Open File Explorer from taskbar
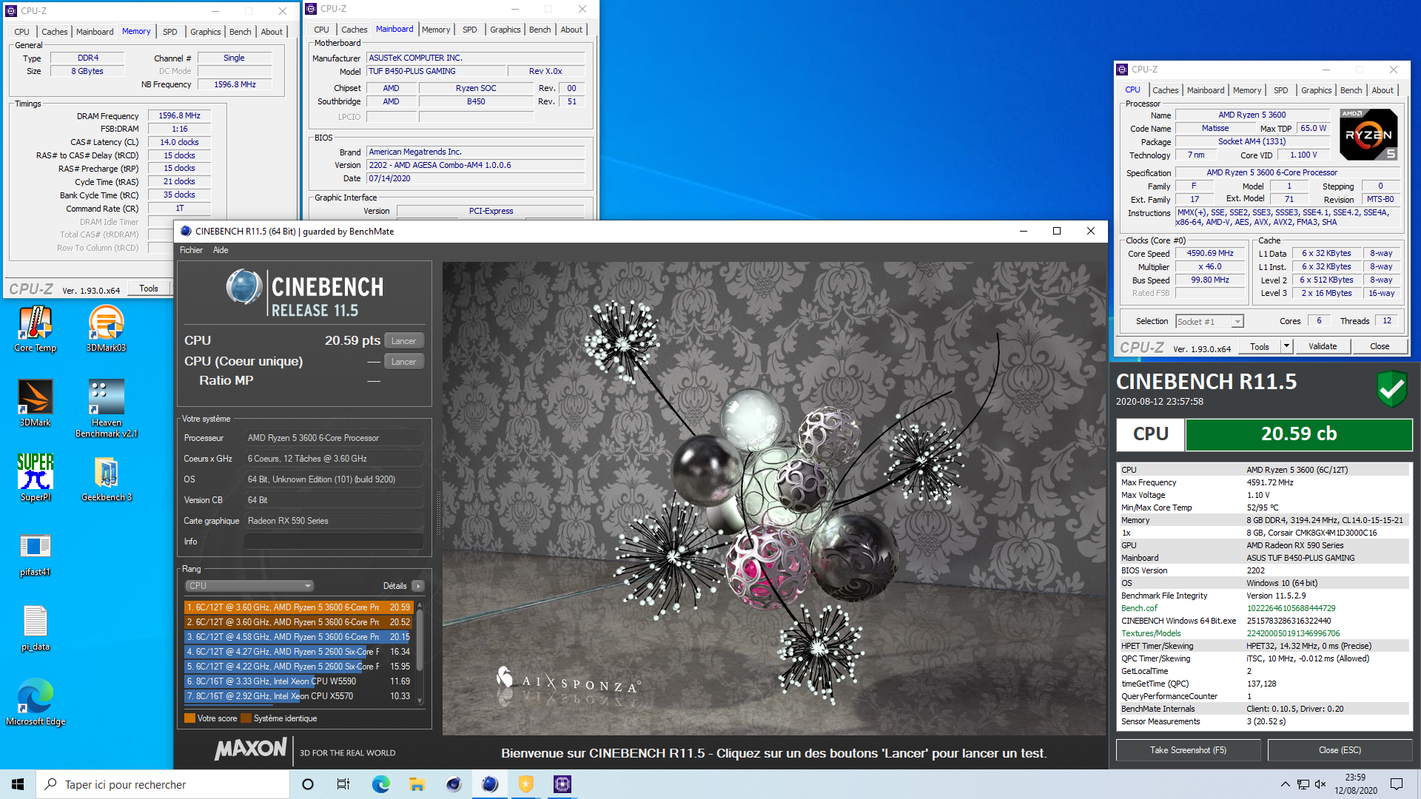Viewport: 1421px width, 799px height. [417, 784]
